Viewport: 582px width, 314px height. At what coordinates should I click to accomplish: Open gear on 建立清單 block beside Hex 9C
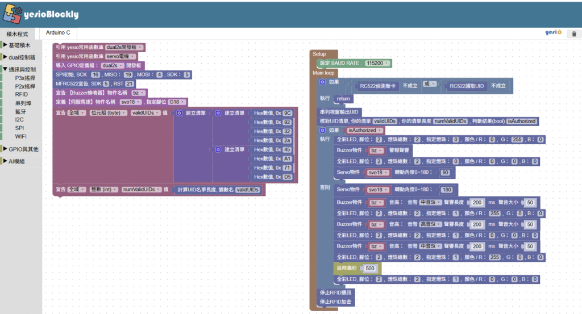coord(218,113)
